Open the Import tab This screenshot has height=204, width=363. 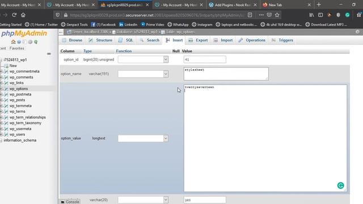(223, 40)
